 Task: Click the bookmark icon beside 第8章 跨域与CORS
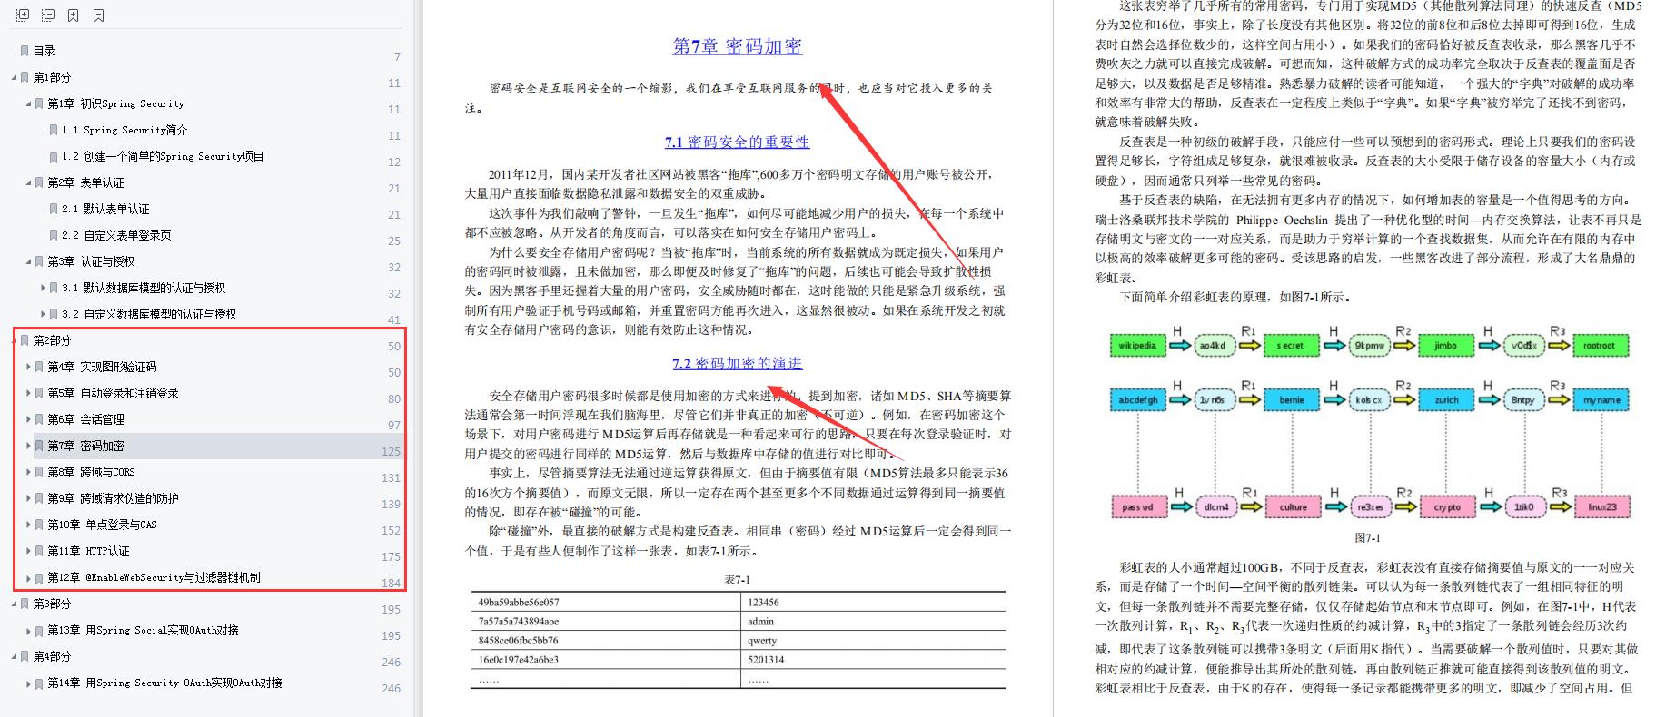(x=39, y=472)
